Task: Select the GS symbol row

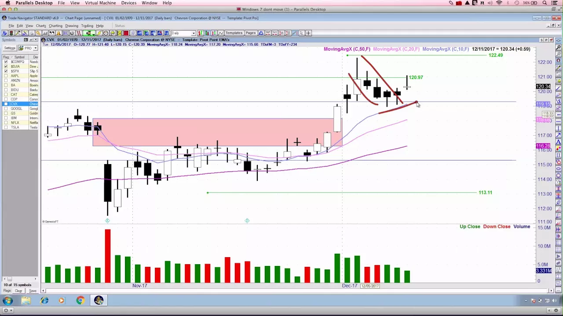Action: [20, 113]
